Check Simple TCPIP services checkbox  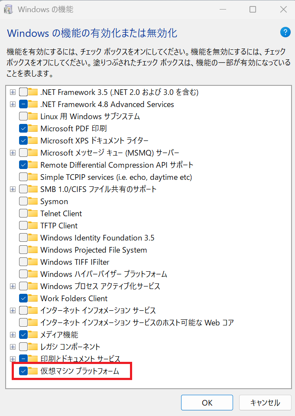coord(23,177)
